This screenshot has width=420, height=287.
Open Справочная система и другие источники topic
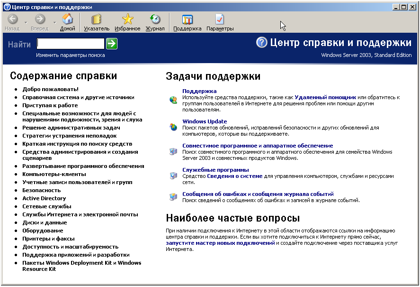point(78,97)
